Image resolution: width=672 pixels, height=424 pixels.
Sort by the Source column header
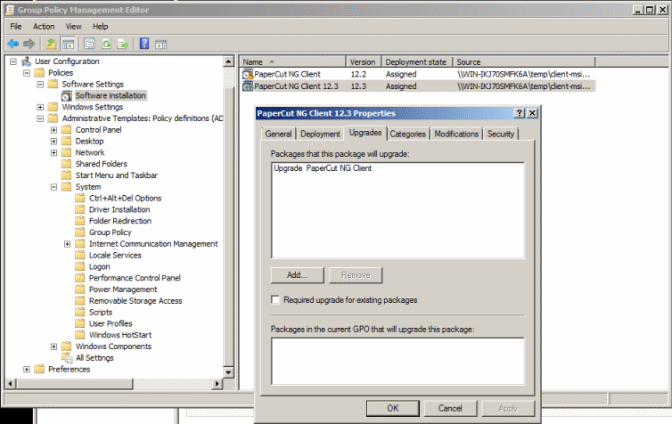(x=524, y=62)
